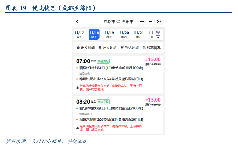
Task: Open the 出发地点 departure location filter
Action: pyautogui.click(x=108, y=48)
